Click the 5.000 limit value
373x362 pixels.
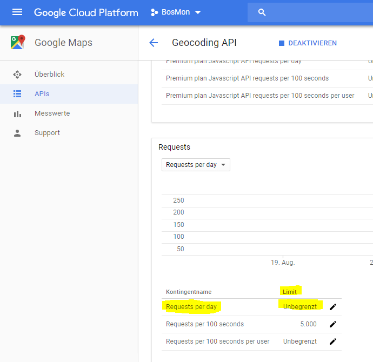coord(308,324)
